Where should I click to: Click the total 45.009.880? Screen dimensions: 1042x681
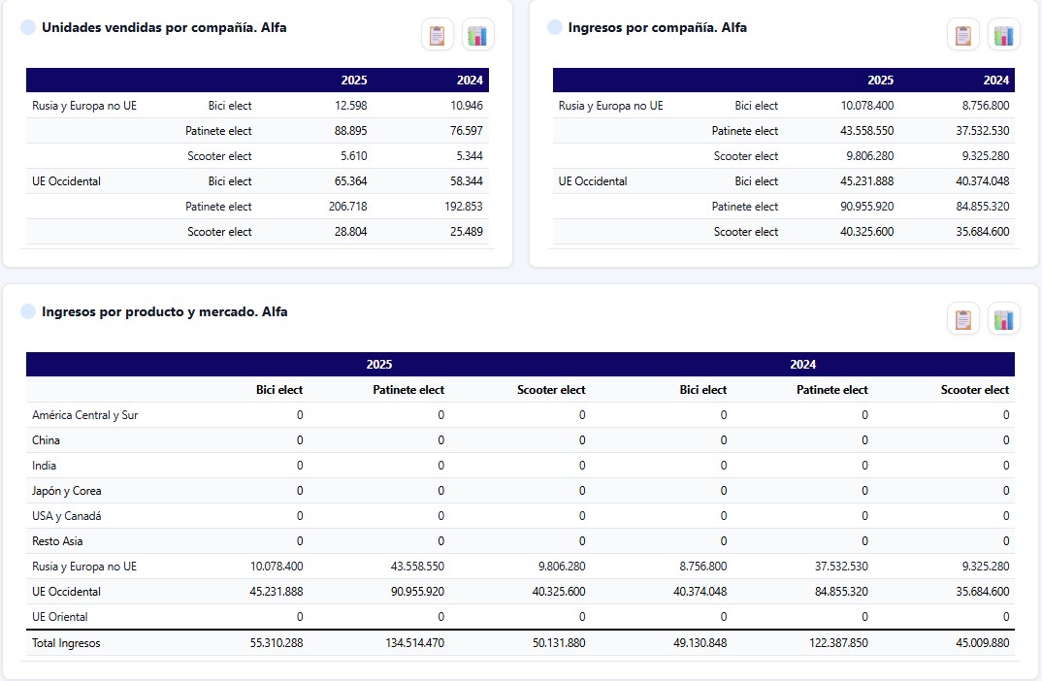point(983,643)
